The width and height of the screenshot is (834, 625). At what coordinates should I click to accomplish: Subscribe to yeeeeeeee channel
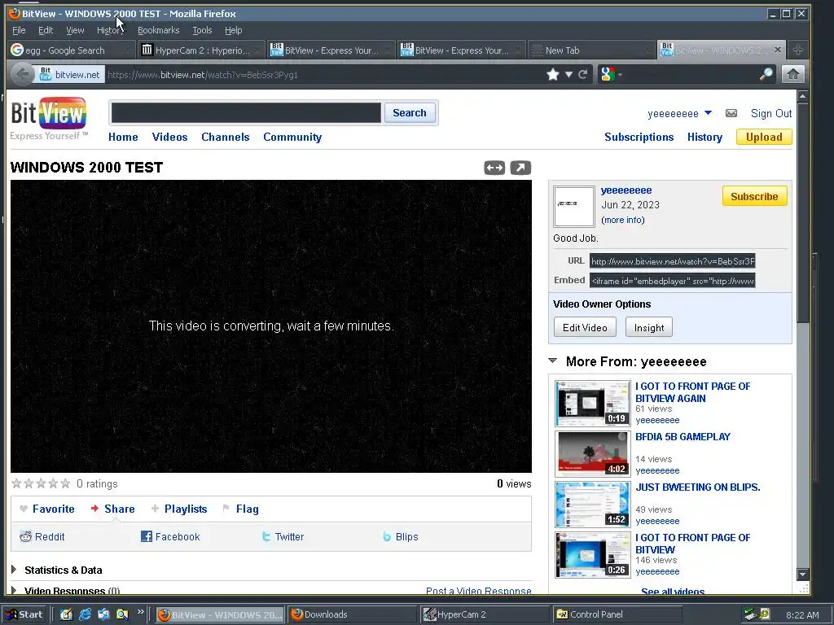[x=754, y=197]
